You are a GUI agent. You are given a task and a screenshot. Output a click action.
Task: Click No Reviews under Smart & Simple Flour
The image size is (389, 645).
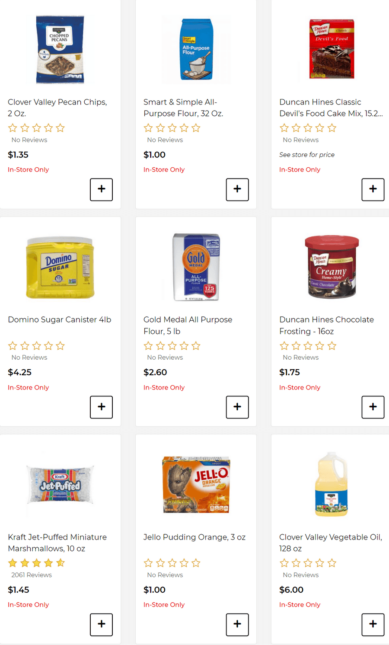(x=165, y=140)
